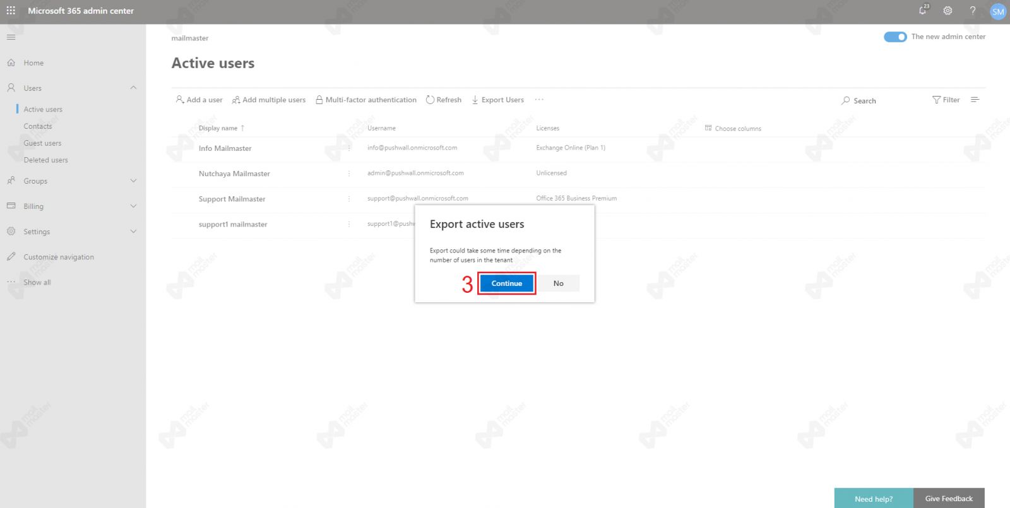Click Add multiple users
This screenshot has width=1010, height=508.
[x=269, y=100]
